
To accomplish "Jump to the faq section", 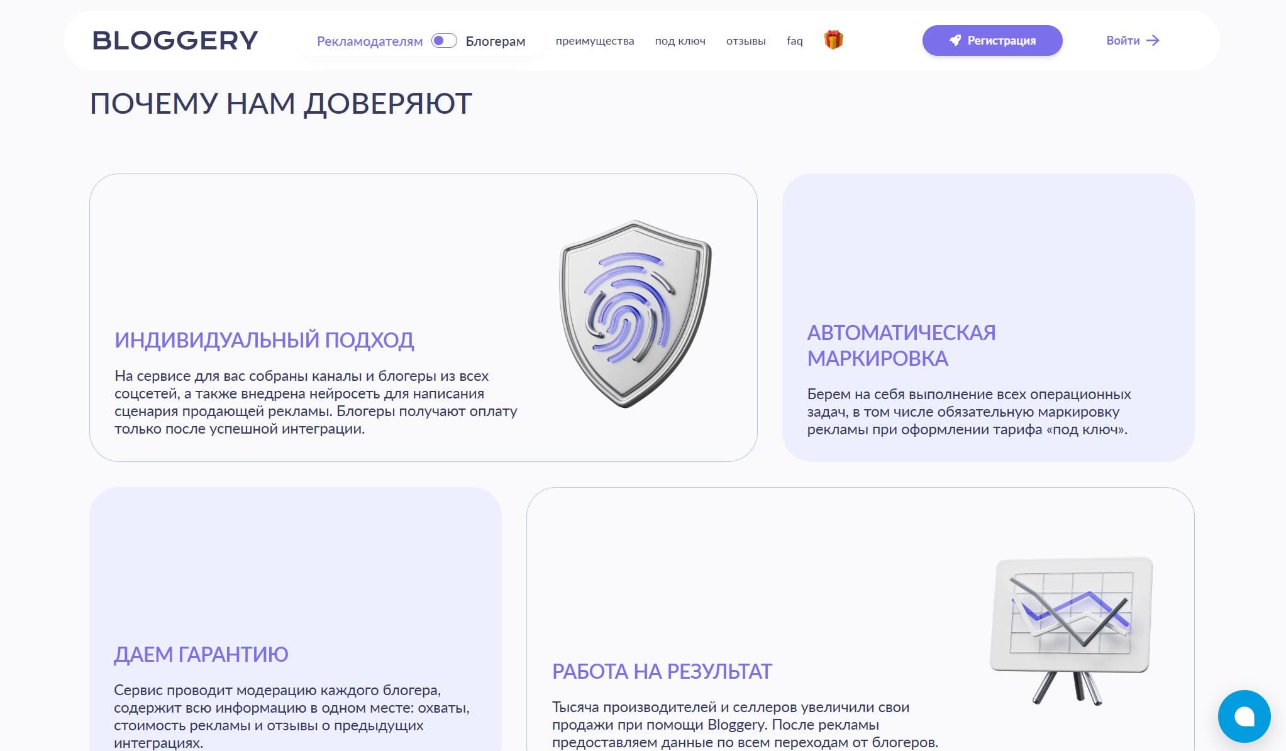I will [794, 41].
